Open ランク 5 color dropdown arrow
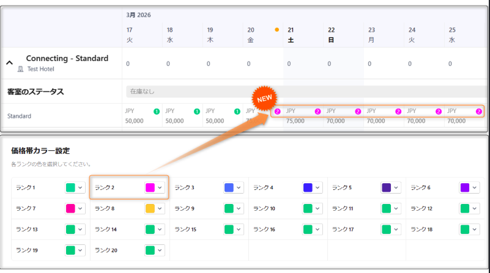Viewport: 490px width, 273px height. 396,187
